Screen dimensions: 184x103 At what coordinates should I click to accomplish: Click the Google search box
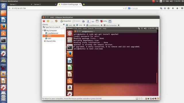[x=145, y=8]
